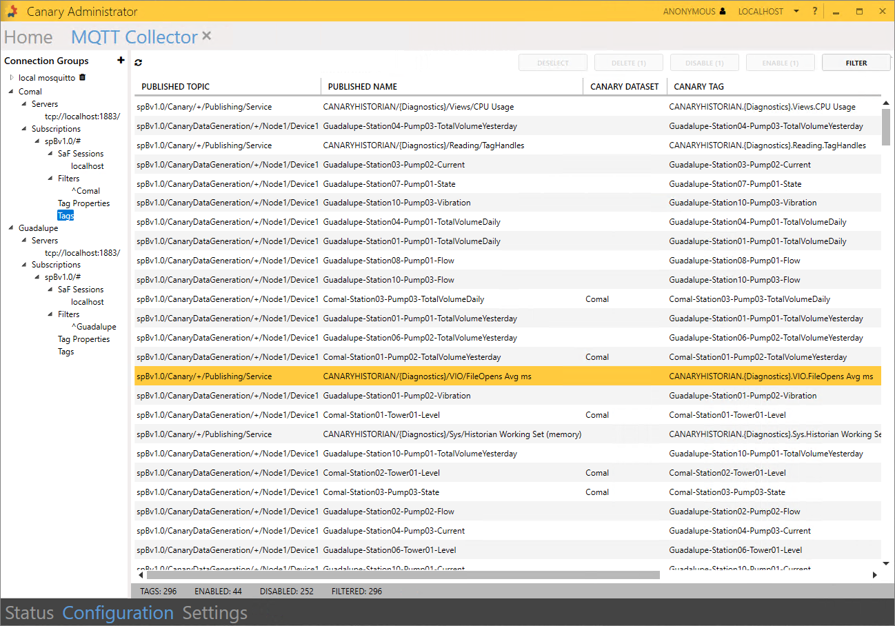Open the LOCALHOST dropdown arrow
The image size is (895, 626).
(796, 12)
